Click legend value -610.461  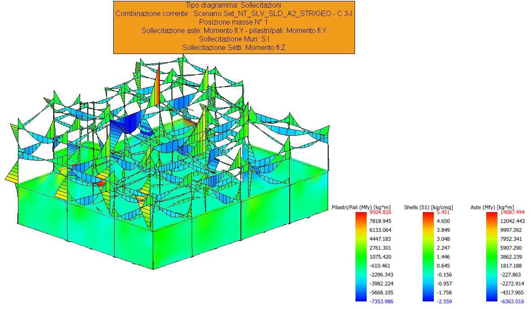tap(380, 266)
